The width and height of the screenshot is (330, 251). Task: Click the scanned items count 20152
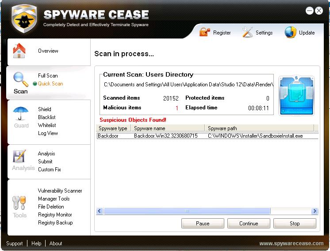tap(171, 98)
